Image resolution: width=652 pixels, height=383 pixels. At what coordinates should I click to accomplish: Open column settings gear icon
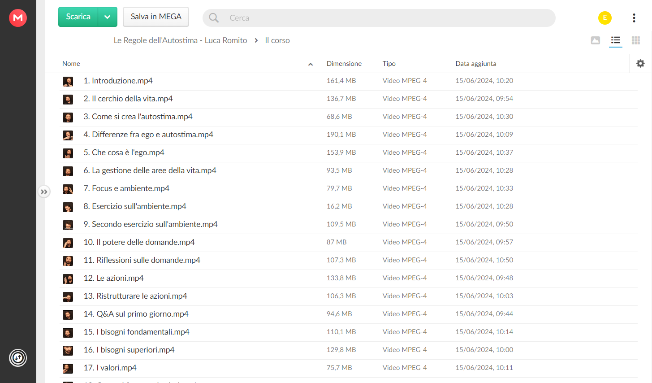pyautogui.click(x=640, y=64)
